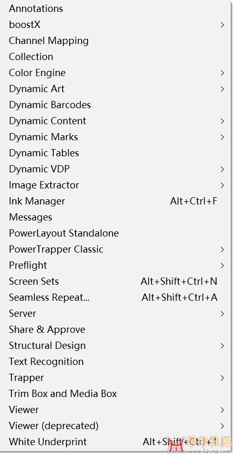Open the Preflight submenu arrow
Viewport: 233px width, 455px height.
pyautogui.click(x=222, y=266)
